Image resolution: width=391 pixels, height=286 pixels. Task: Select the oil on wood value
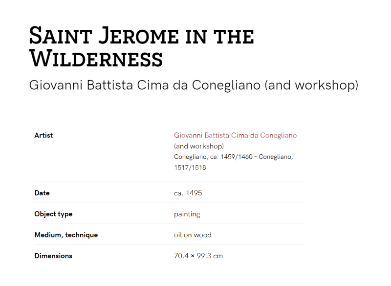(x=193, y=235)
